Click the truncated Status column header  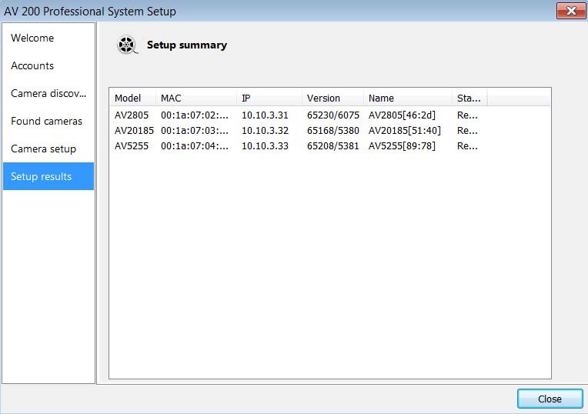[x=468, y=98]
